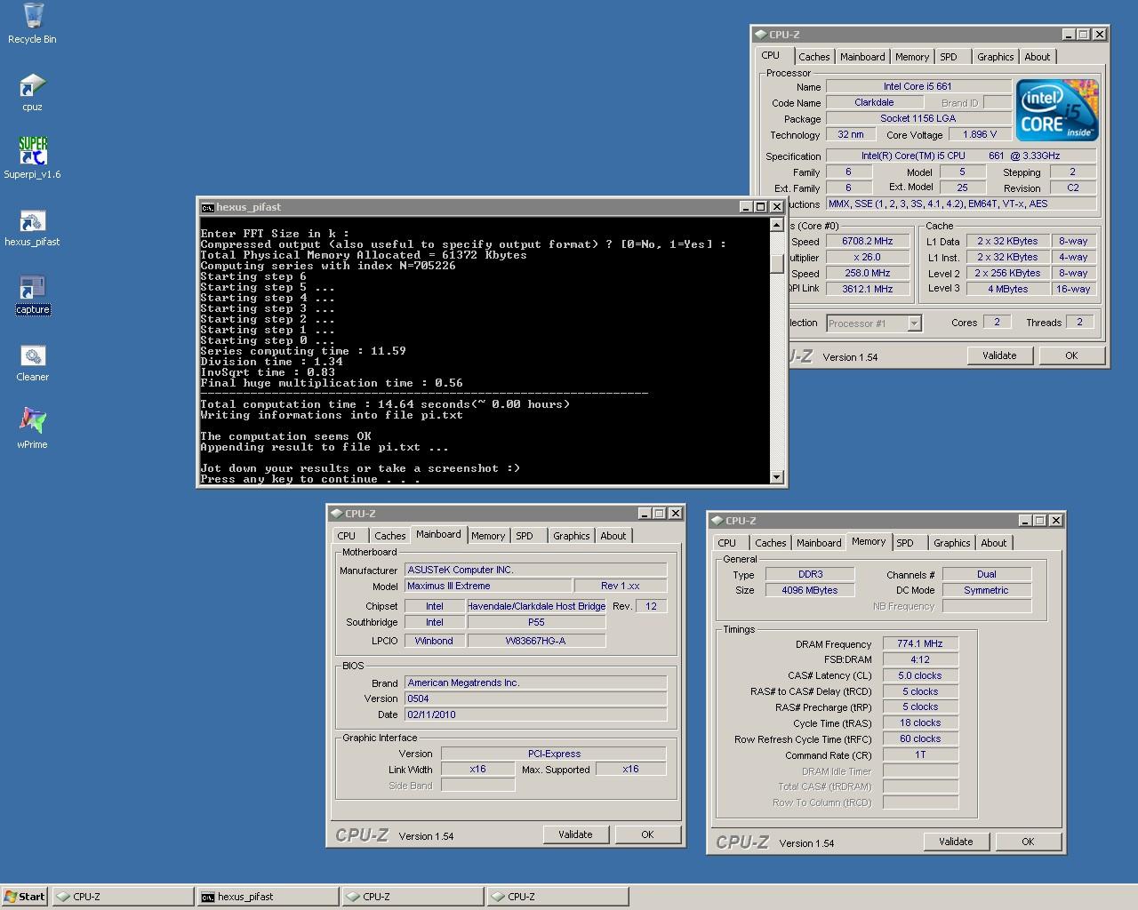Switch to CPU tab in Mainboard CPU-Z window
The height and width of the screenshot is (910, 1138).
pyautogui.click(x=347, y=536)
